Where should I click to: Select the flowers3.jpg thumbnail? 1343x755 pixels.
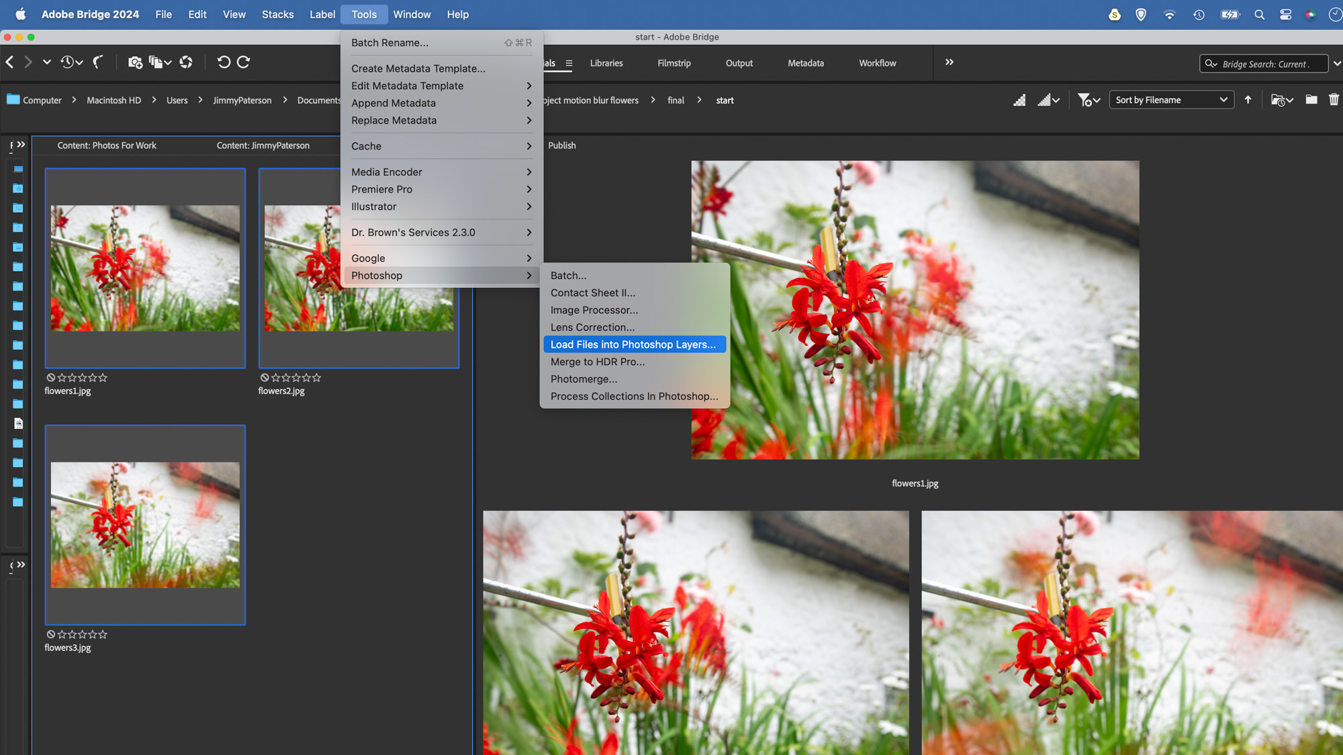(x=145, y=525)
